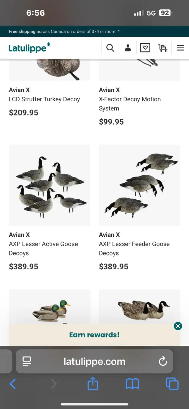The height and width of the screenshot is (409, 189).
Task: Reload the page with refresh icon
Action: point(163,362)
